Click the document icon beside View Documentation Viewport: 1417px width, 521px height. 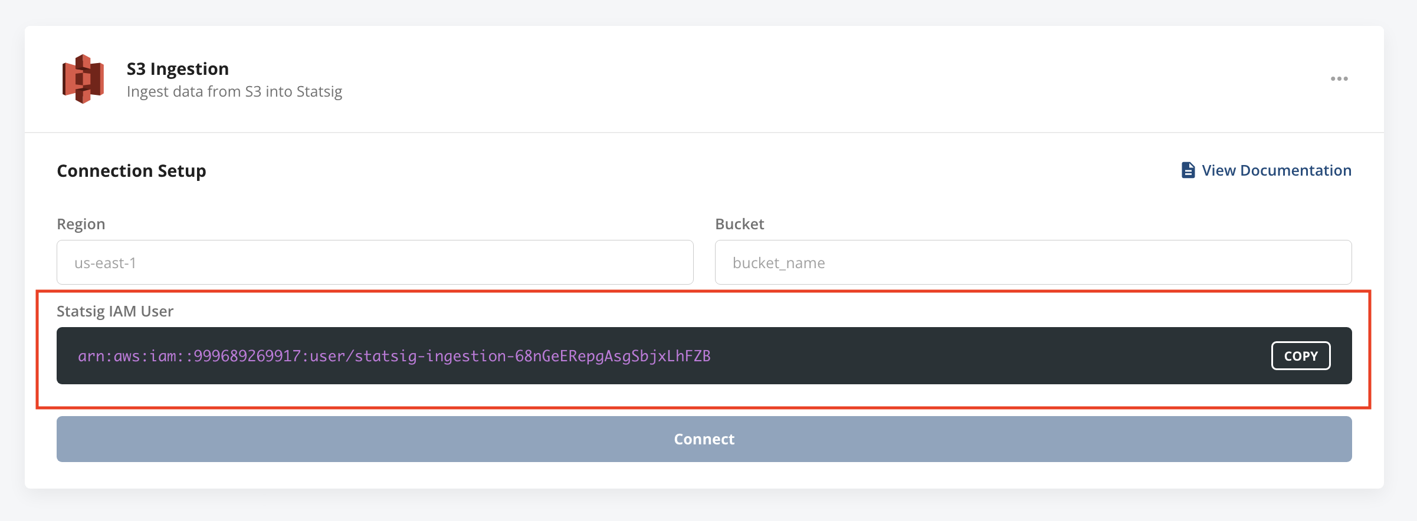point(1187,170)
